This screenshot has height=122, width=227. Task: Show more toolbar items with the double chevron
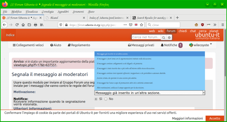point(215,25)
